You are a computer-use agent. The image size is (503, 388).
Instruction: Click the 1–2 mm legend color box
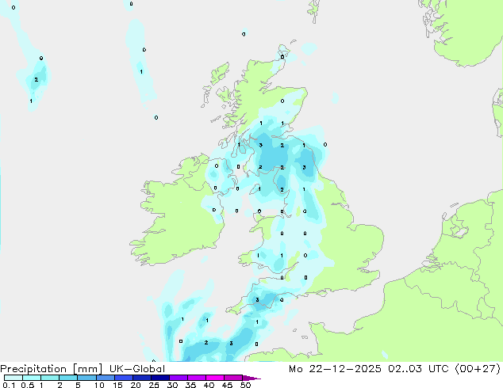click(50, 378)
